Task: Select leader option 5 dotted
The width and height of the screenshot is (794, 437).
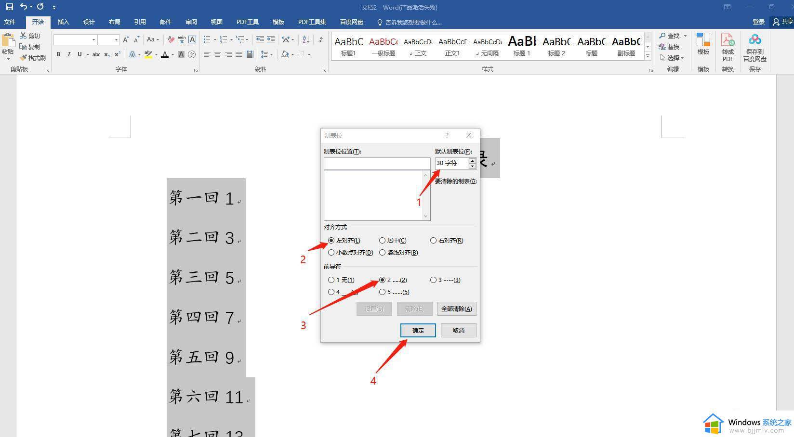Action: click(x=382, y=292)
